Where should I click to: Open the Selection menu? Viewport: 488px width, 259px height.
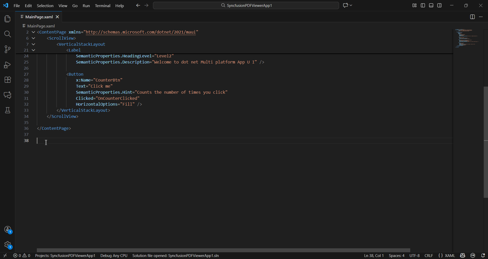45,6
